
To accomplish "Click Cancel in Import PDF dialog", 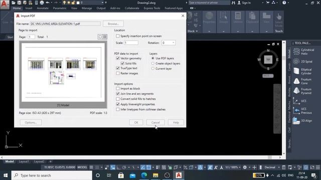I will (x=155, y=122).
